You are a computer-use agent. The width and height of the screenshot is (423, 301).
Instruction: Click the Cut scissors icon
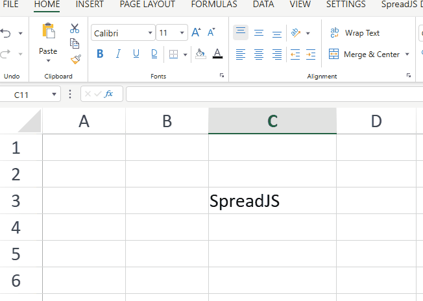[75, 28]
